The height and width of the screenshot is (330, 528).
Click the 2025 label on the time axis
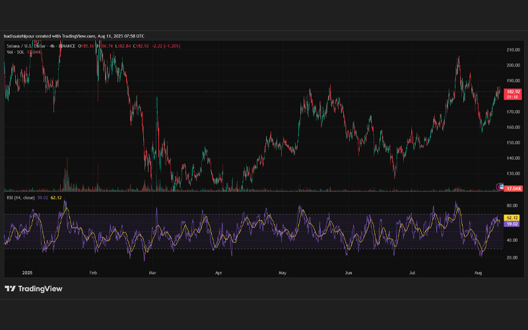click(27, 273)
